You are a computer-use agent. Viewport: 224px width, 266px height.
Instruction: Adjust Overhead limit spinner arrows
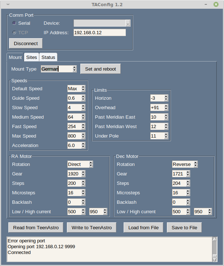point(166,108)
